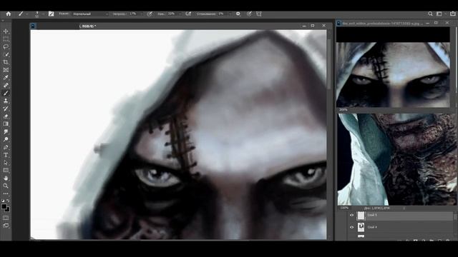Swap foreground and background colors
This screenshot has width=458, height=257.
pyautogui.click(x=8, y=201)
